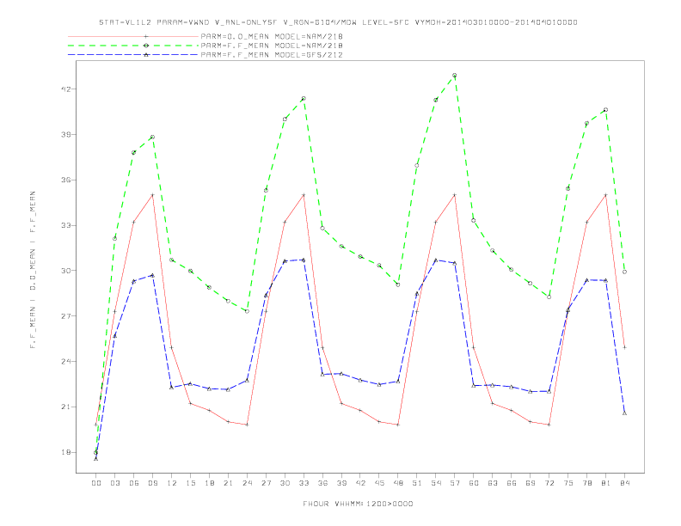Click x-axis tick label 60
Image resolution: width=681 pixels, height=526 pixels.
point(474,483)
